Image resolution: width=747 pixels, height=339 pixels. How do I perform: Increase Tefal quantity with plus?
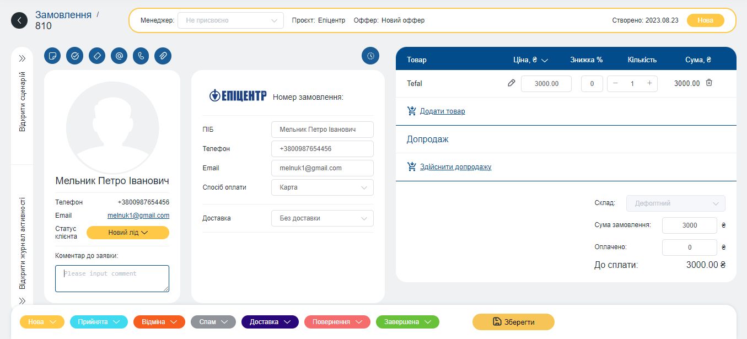coord(650,84)
